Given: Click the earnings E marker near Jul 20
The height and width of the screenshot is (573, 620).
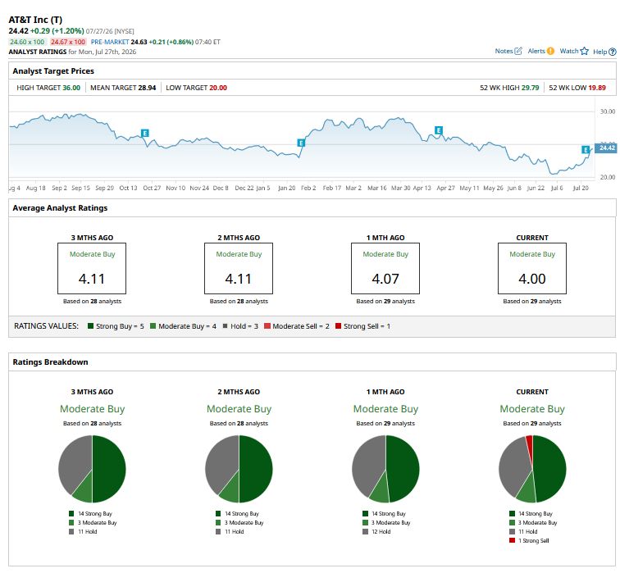Looking at the screenshot, I should [x=586, y=150].
